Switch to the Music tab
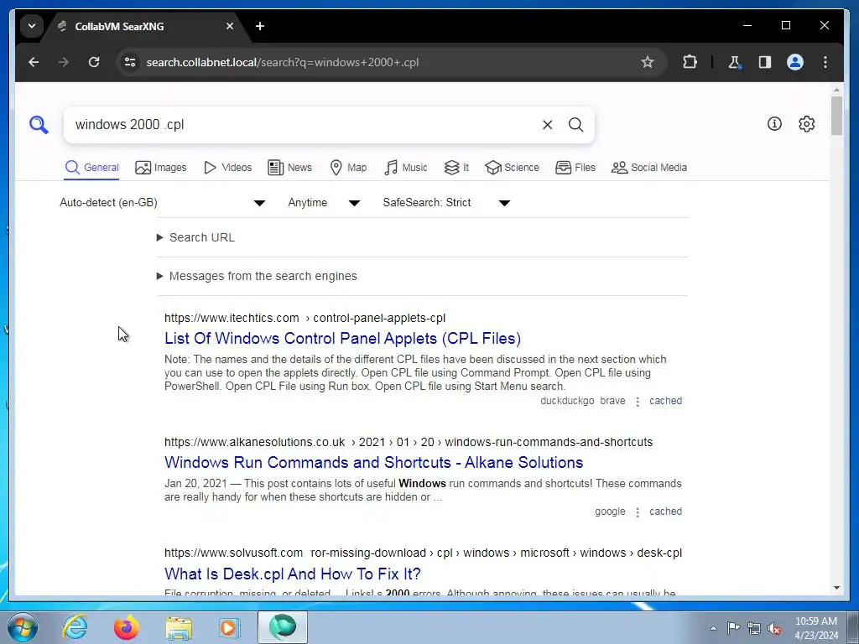 click(405, 168)
